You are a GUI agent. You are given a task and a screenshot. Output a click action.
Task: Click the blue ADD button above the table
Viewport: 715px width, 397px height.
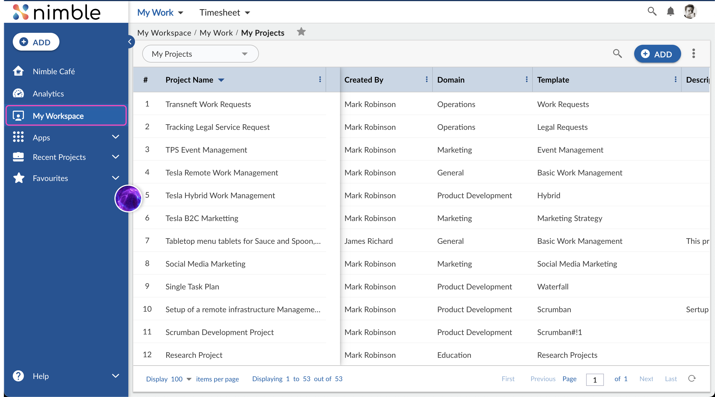pos(657,54)
